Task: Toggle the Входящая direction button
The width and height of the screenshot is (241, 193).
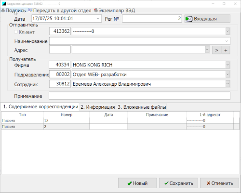Action: [x=207, y=19]
